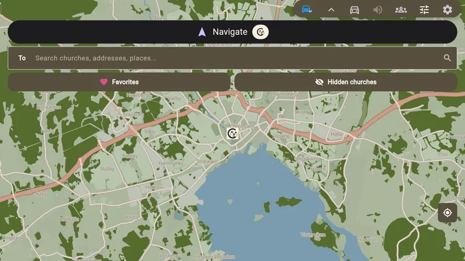Open the gear settings icon
Image resolution: width=465 pixels, height=261 pixels.
tap(448, 10)
